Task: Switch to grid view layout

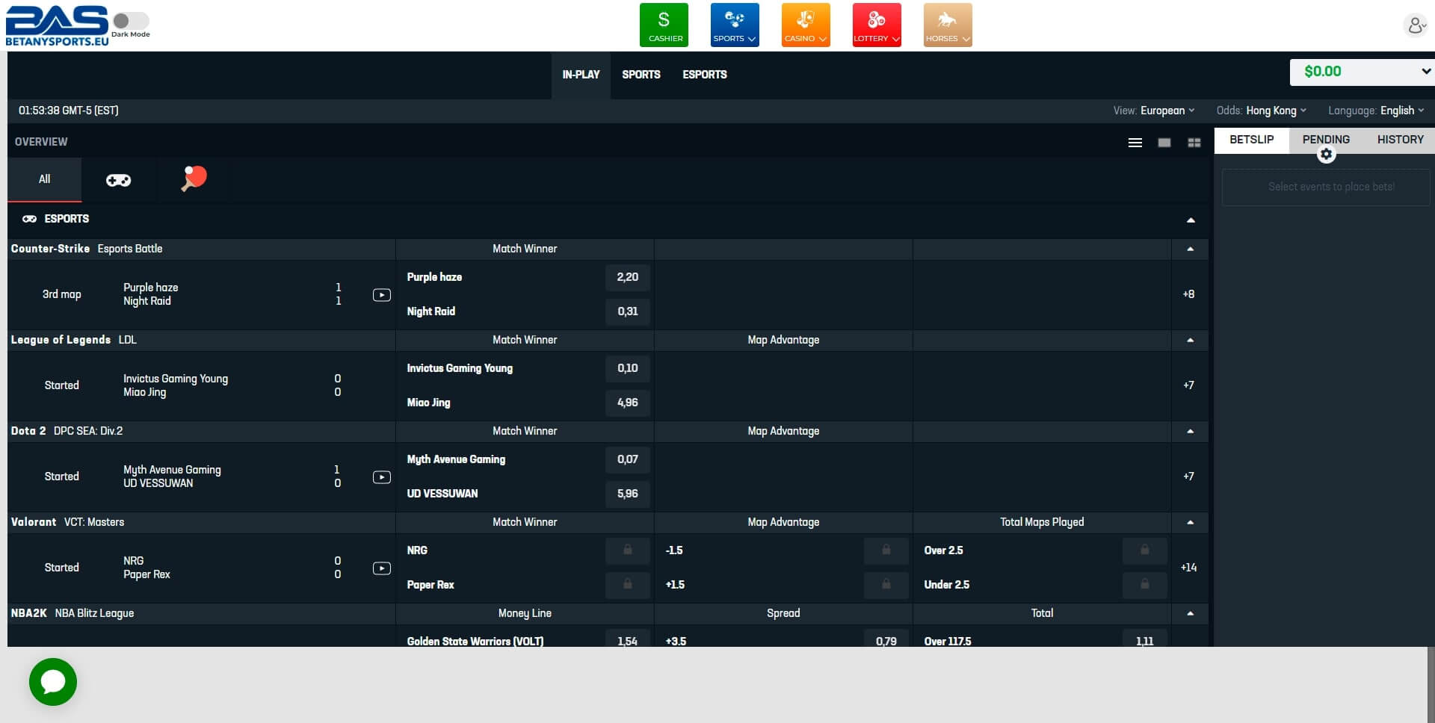Action: [x=1195, y=142]
